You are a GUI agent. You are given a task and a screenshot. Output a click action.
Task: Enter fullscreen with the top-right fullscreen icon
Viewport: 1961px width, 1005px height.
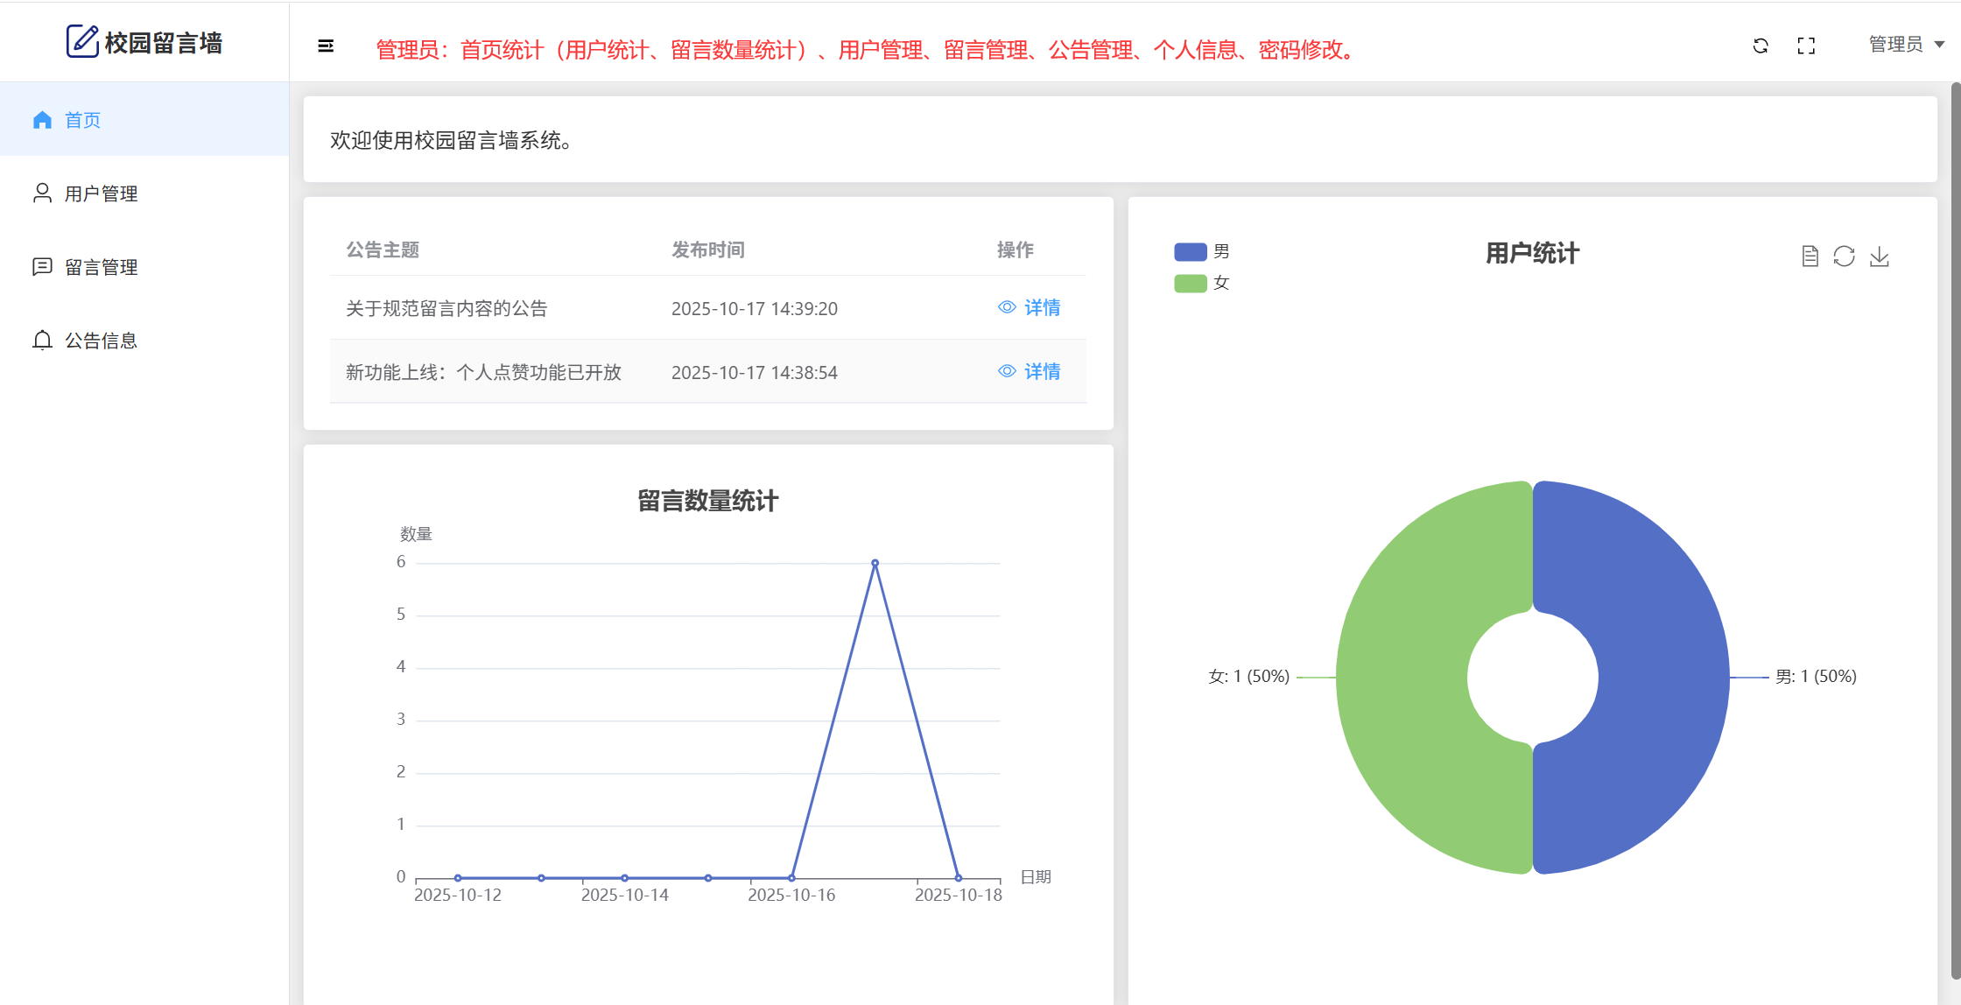(1806, 46)
